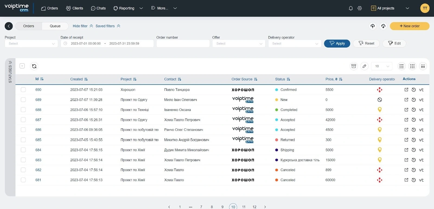
Task: View history of order 685
Action: (414, 140)
